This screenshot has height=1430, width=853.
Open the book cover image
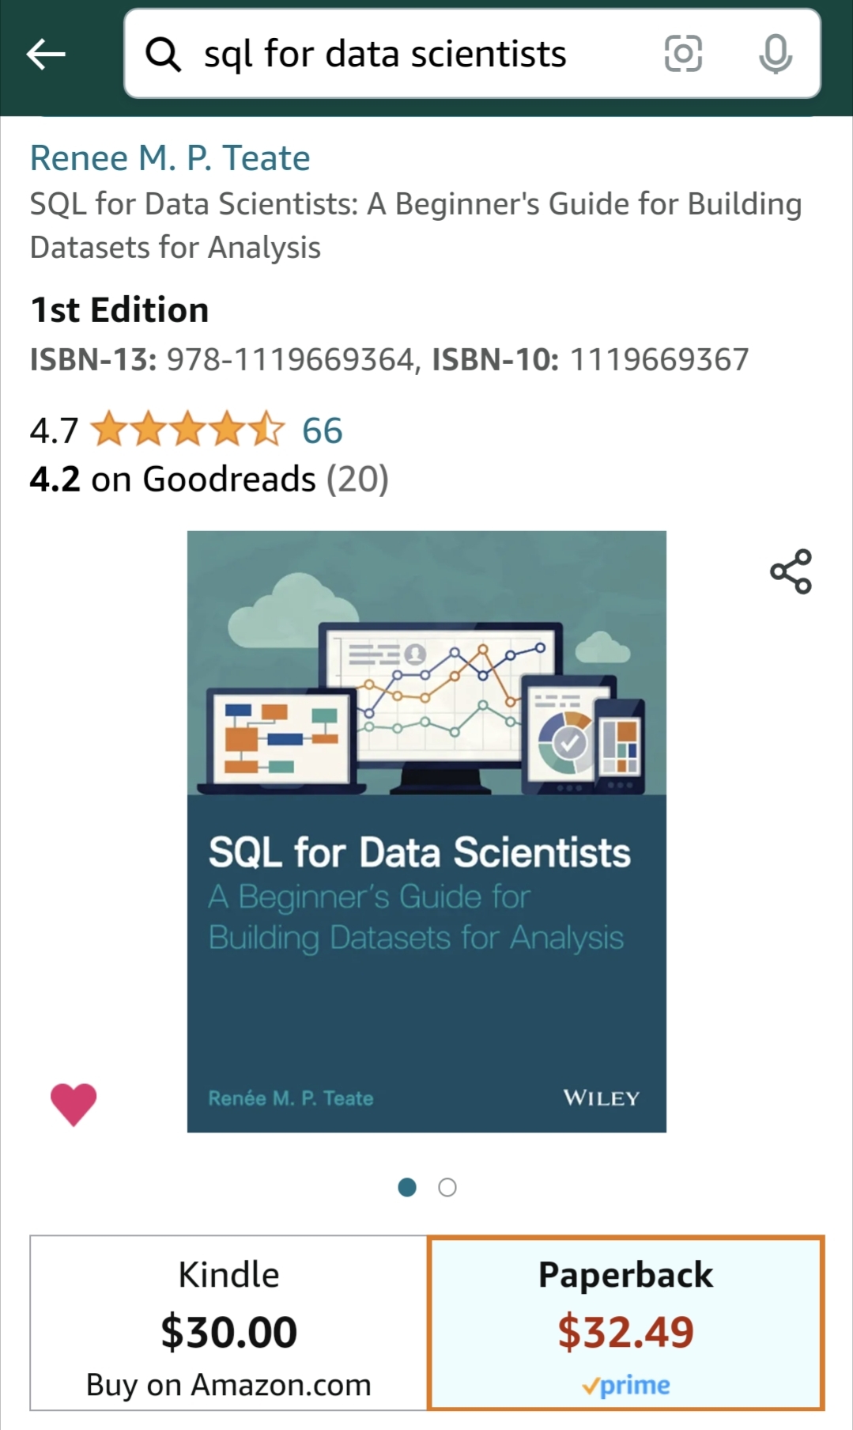coord(426,831)
